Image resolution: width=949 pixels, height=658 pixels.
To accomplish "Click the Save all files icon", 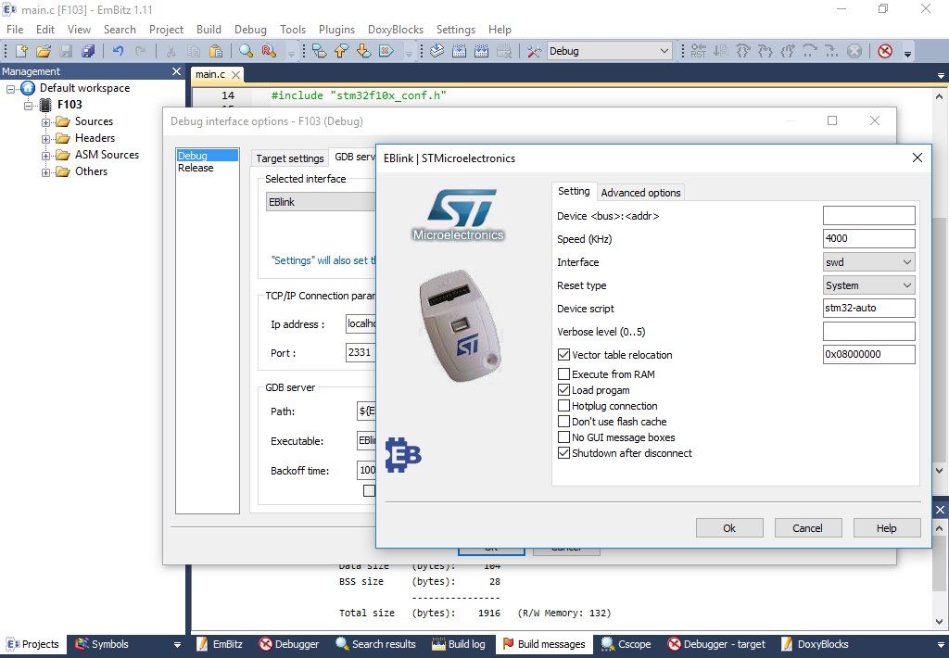I will point(88,51).
